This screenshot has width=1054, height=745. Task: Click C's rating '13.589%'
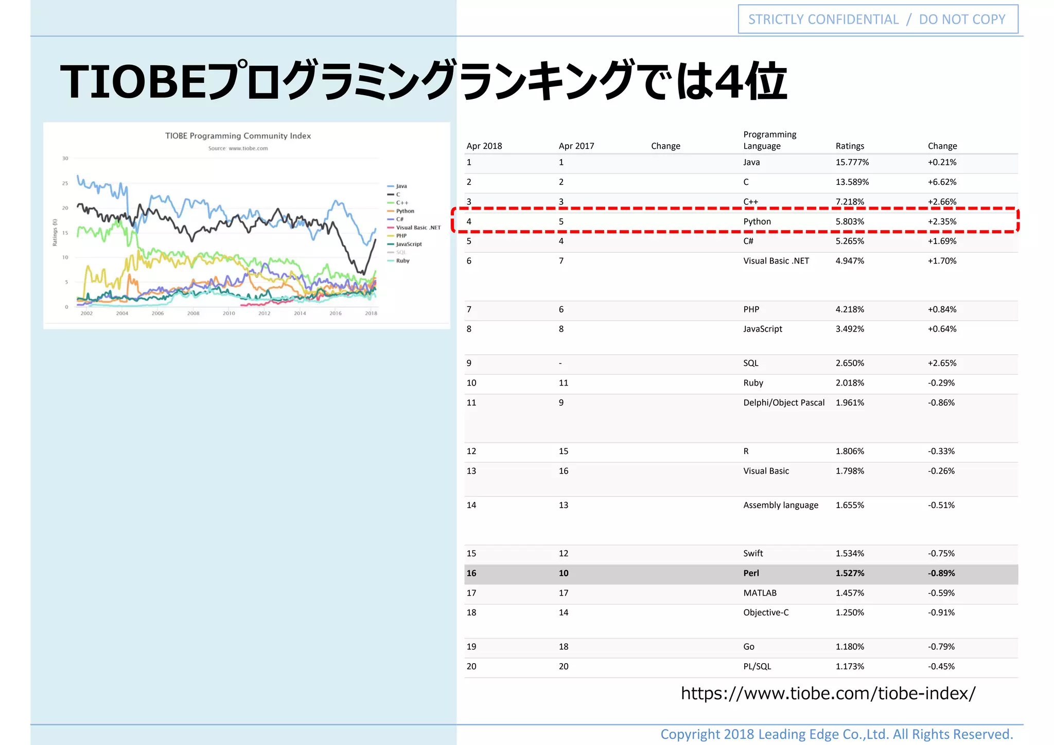(x=852, y=182)
